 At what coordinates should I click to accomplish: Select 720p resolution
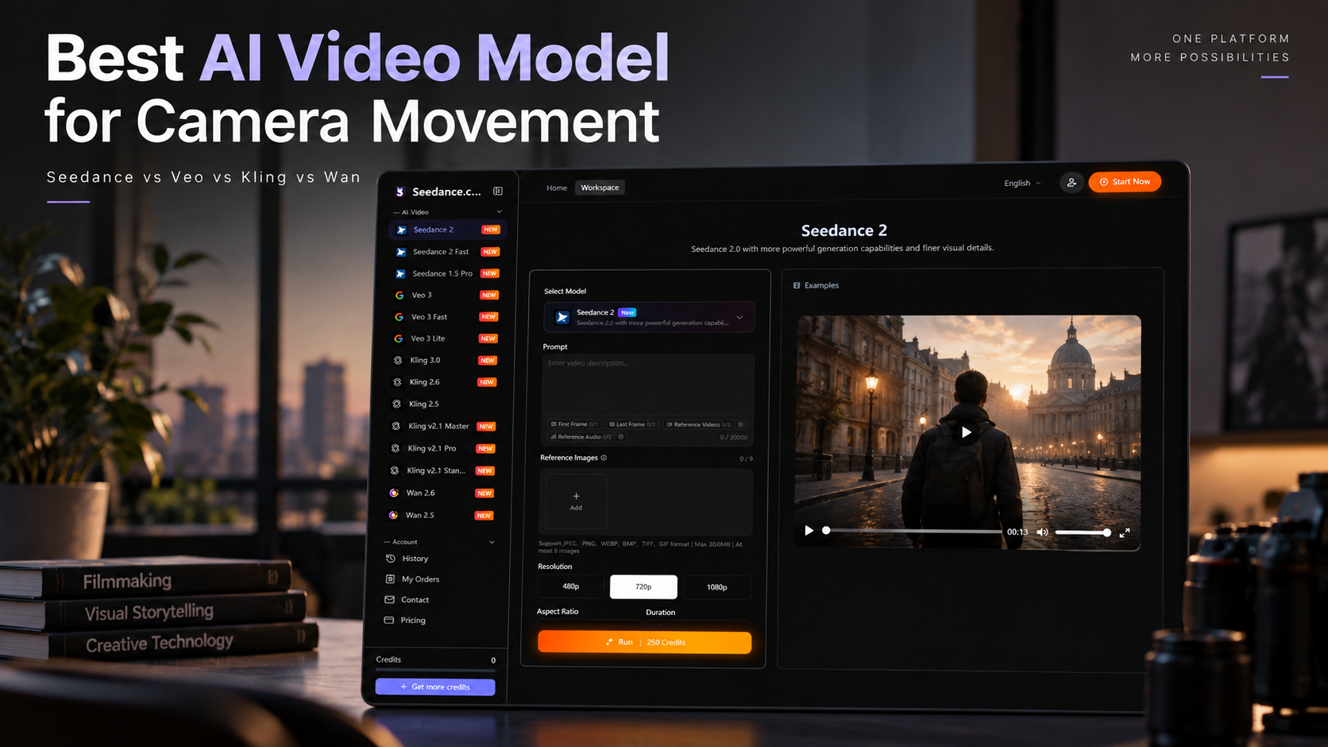tap(643, 587)
